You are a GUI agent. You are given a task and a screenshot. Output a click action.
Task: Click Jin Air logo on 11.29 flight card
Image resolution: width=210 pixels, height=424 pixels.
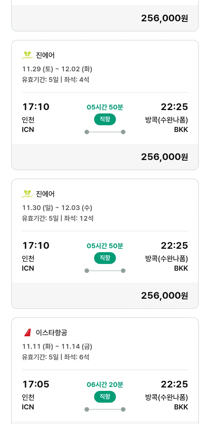27,55
